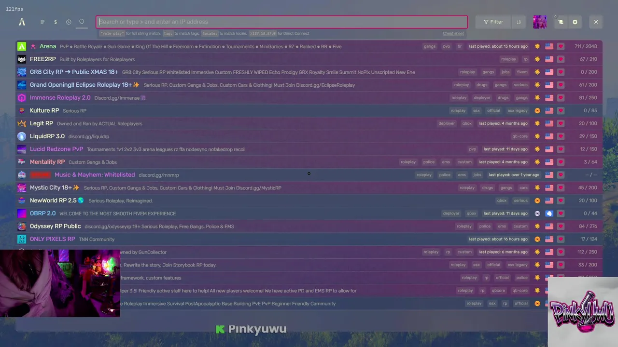
Task: Click the orange badge icon on Kulture RP row
Action: point(537,111)
